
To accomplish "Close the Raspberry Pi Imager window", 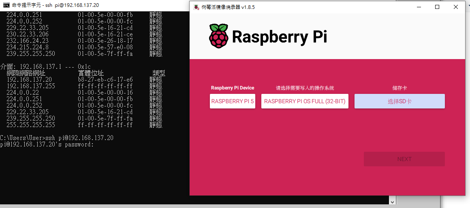I will (456, 7).
